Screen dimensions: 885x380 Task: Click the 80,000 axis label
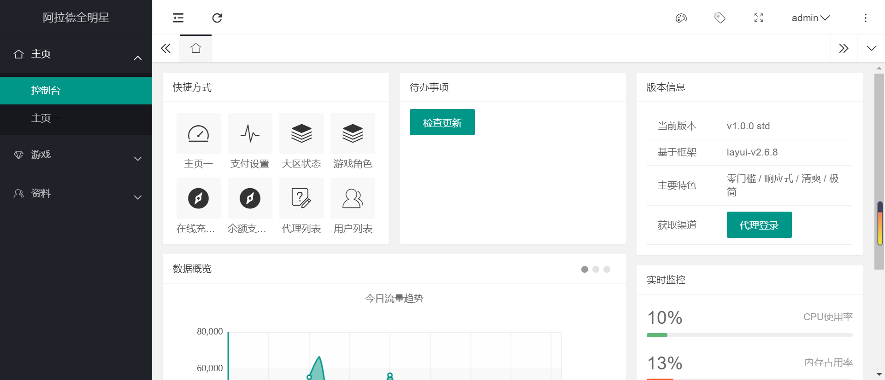[210, 332]
